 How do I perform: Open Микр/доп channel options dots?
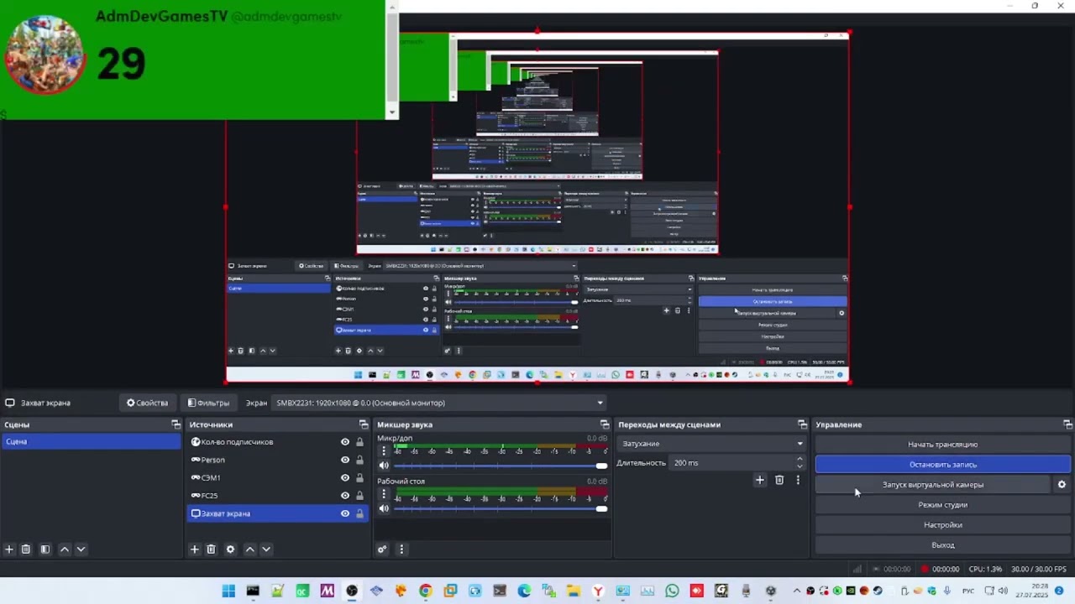pos(384,451)
